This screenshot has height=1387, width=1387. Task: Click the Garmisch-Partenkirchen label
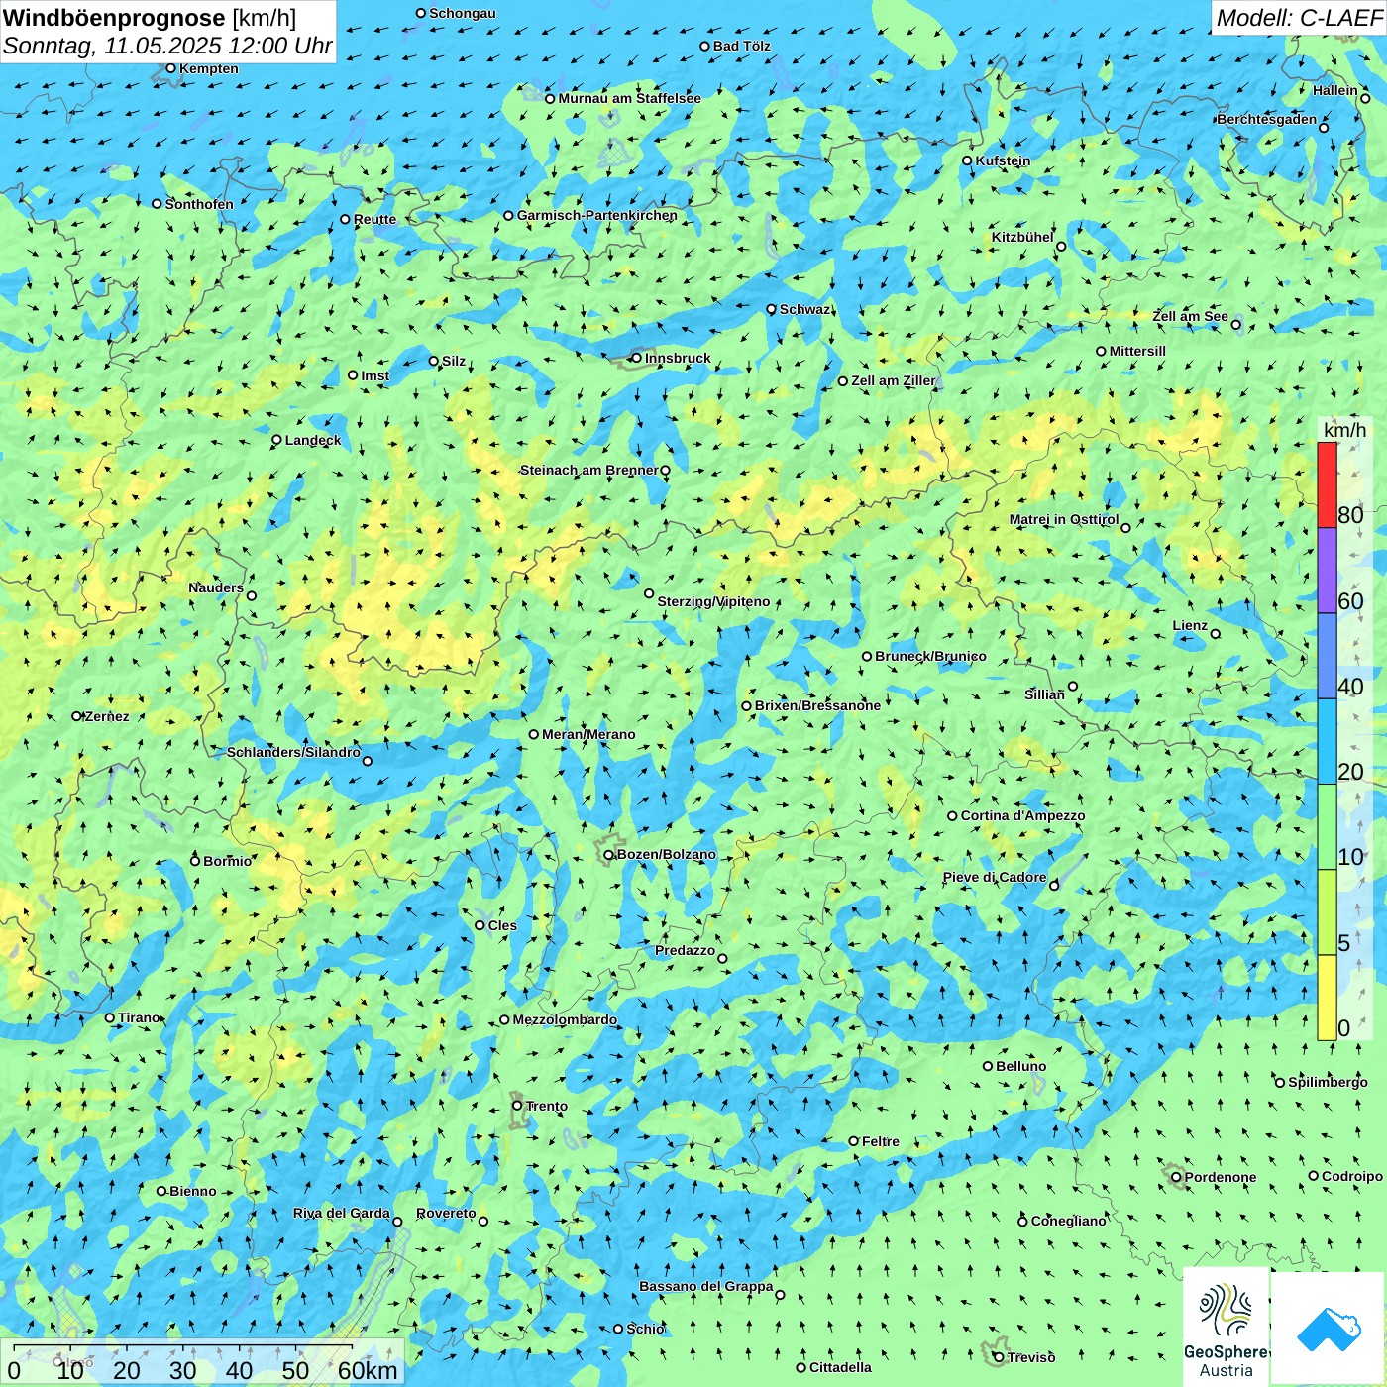[x=597, y=215]
